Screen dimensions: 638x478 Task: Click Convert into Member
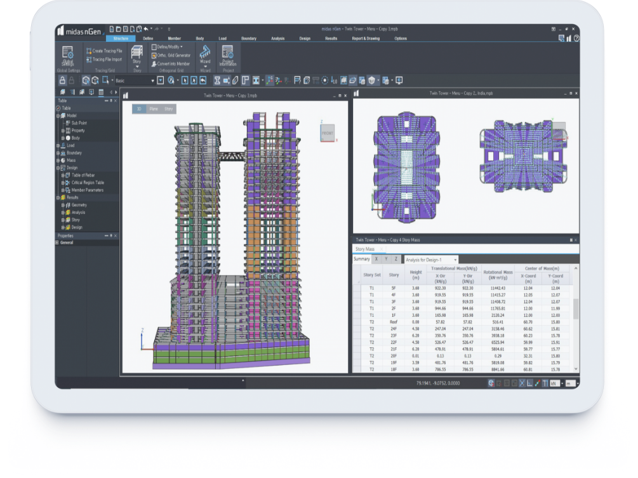pos(171,64)
